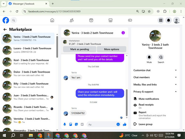The image size is (185, 139).
Task: Choose a sticker icon
Action: tap(76, 124)
